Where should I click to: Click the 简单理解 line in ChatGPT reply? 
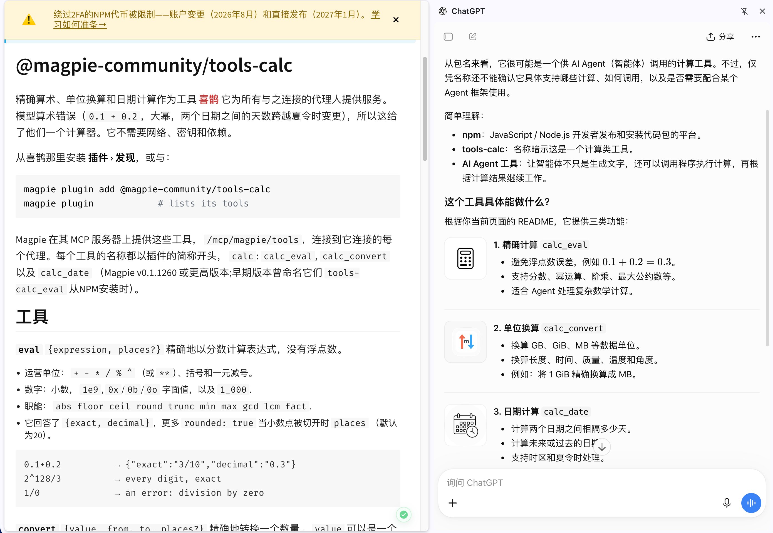[x=464, y=116]
